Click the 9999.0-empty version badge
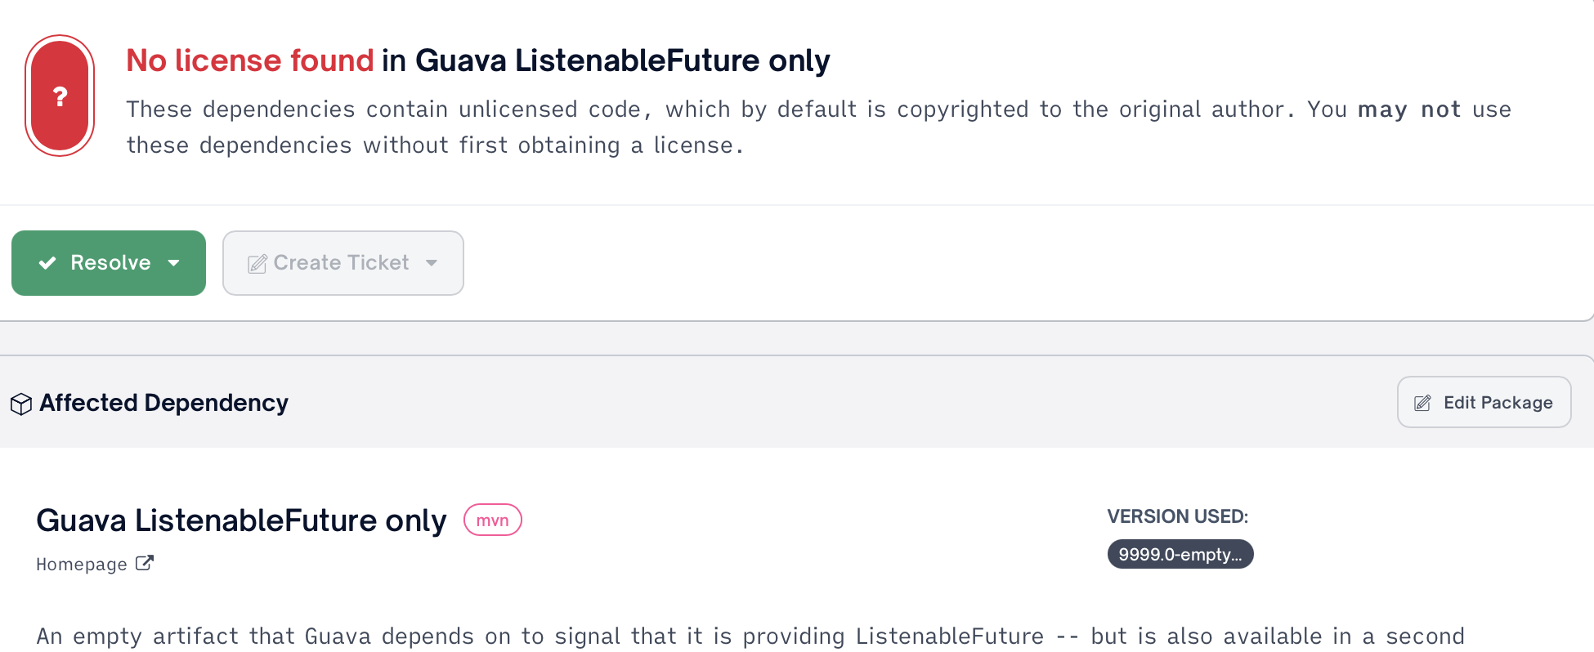Viewport: 1594px width, 652px height. [1180, 554]
